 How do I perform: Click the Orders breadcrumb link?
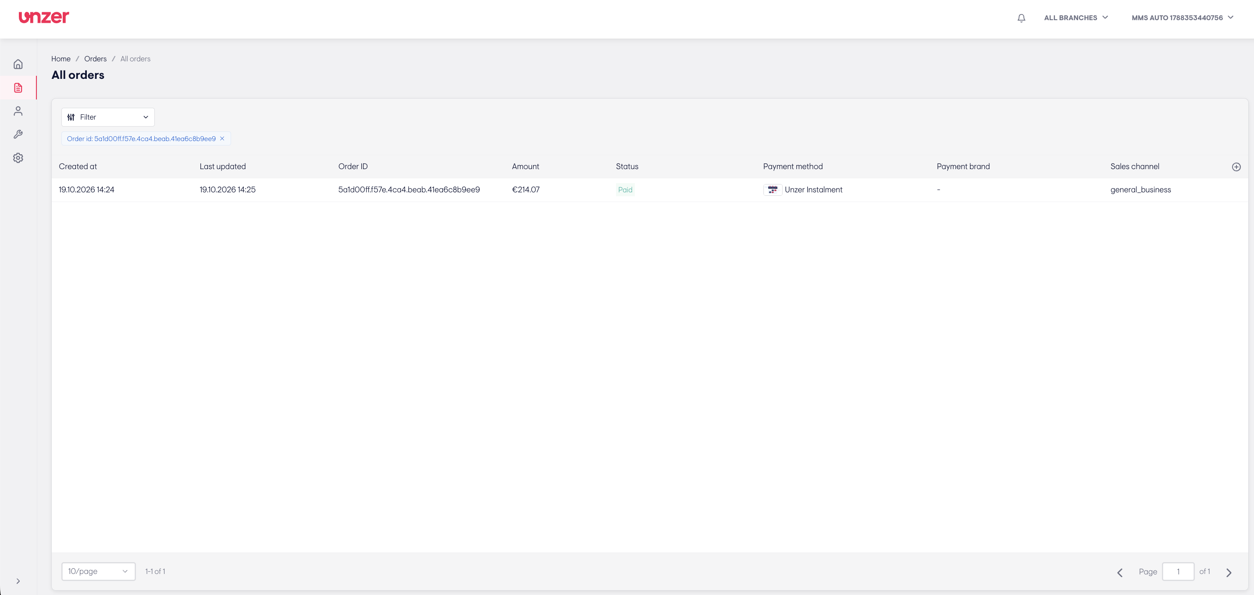pyautogui.click(x=96, y=59)
